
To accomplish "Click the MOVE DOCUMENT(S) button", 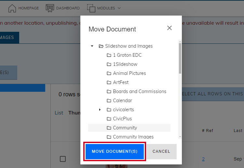I will [115, 151].
